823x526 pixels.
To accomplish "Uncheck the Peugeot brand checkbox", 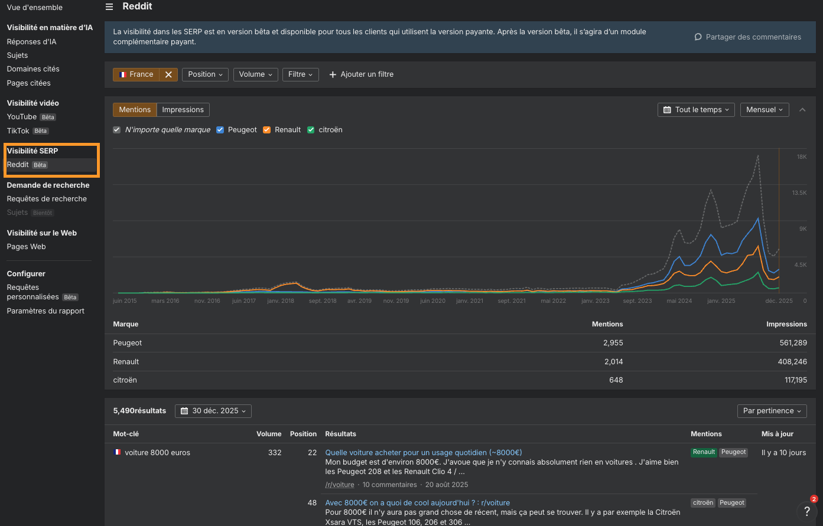I will point(220,130).
